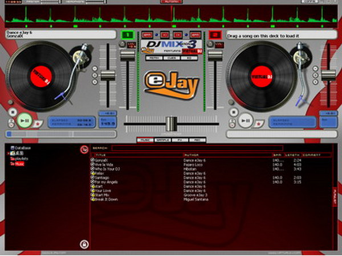
Task: Open the Playlist side panel tab at right edge
Action: (x=335, y=197)
